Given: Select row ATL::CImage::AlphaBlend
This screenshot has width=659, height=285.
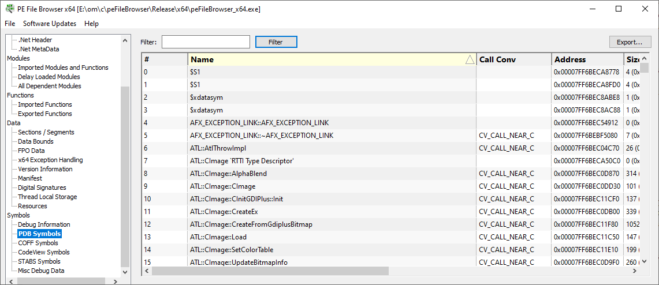Looking at the screenshot, I should pos(391,173).
